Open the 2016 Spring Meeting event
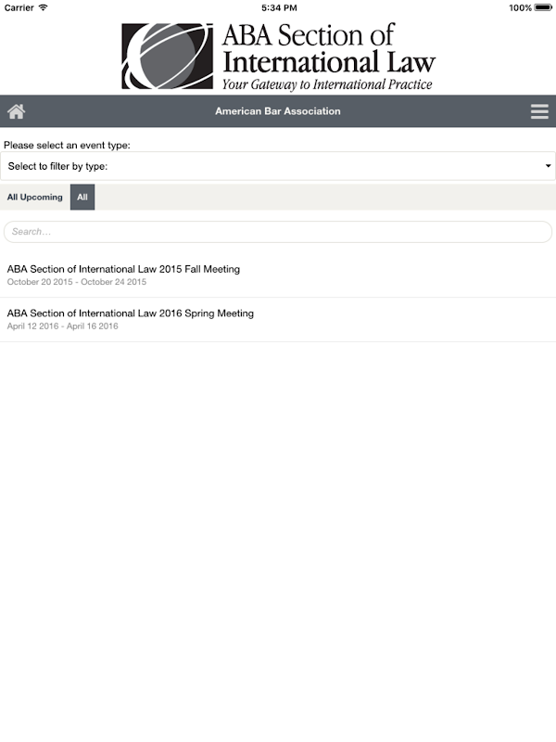 (x=278, y=319)
